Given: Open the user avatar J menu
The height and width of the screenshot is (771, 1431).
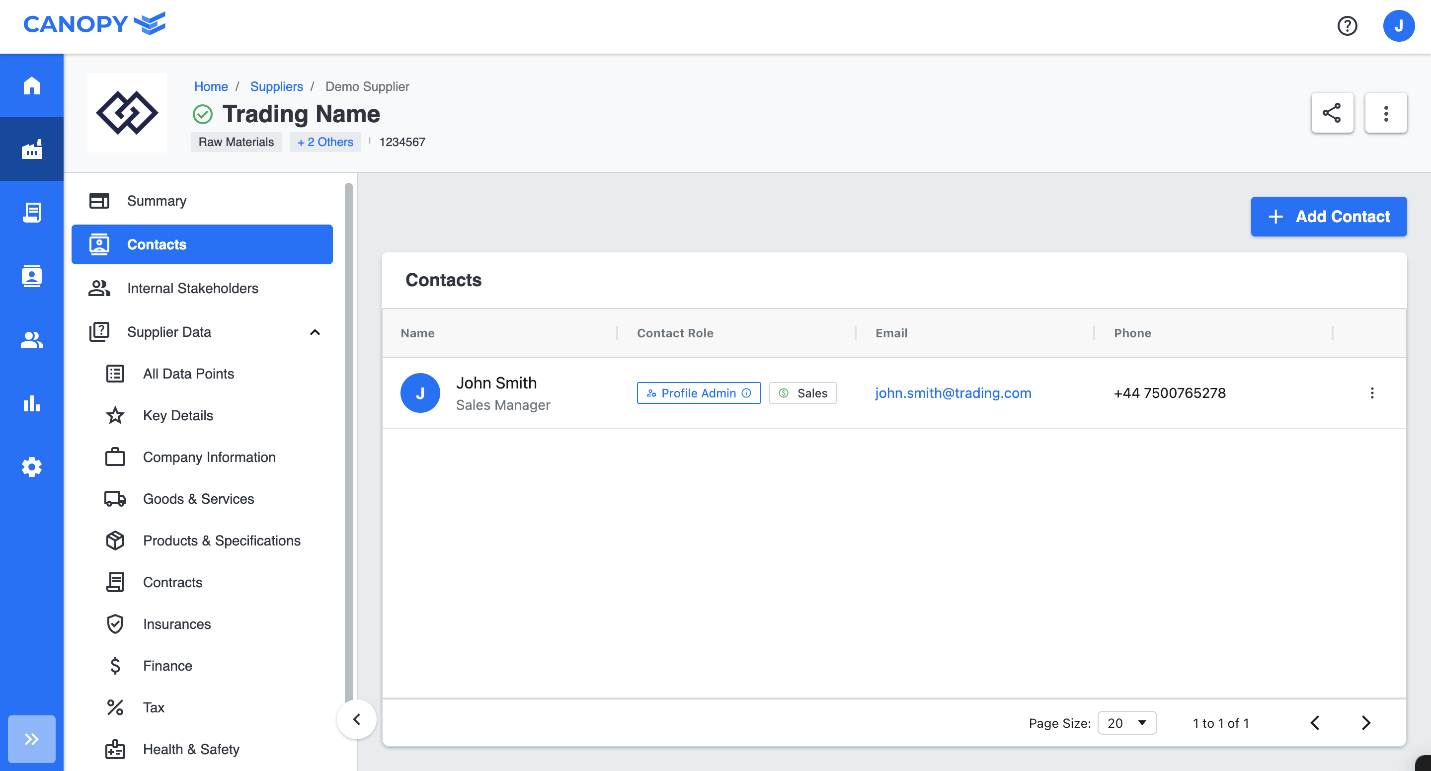Looking at the screenshot, I should 1398,25.
